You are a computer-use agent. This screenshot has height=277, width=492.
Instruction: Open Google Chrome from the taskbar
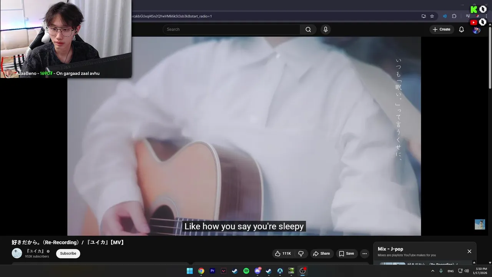click(x=201, y=271)
